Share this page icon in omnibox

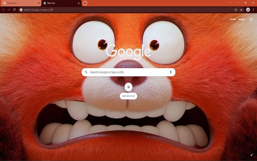click(236, 10)
